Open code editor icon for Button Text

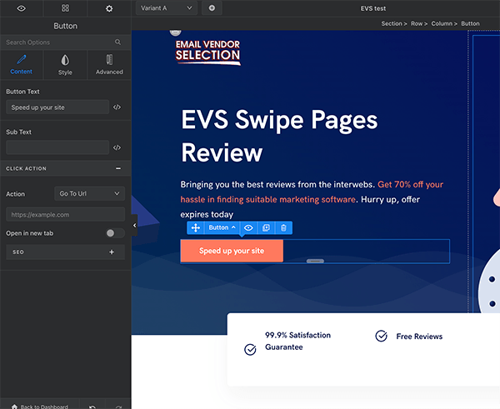117,107
